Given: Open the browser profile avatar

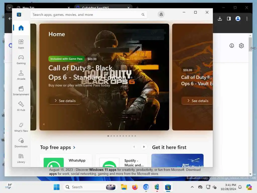Looking at the screenshot, I should click(x=238, y=19).
